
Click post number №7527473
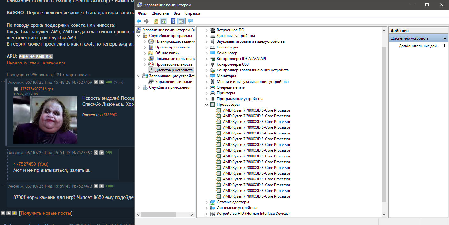(x=82, y=186)
